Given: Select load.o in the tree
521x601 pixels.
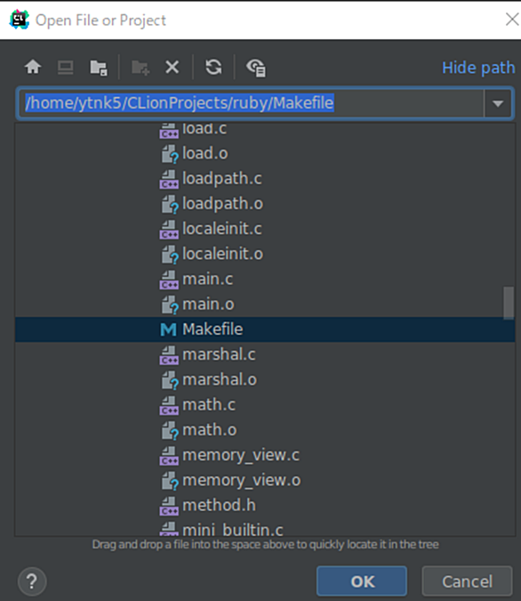Looking at the screenshot, I should click(205, 153).
